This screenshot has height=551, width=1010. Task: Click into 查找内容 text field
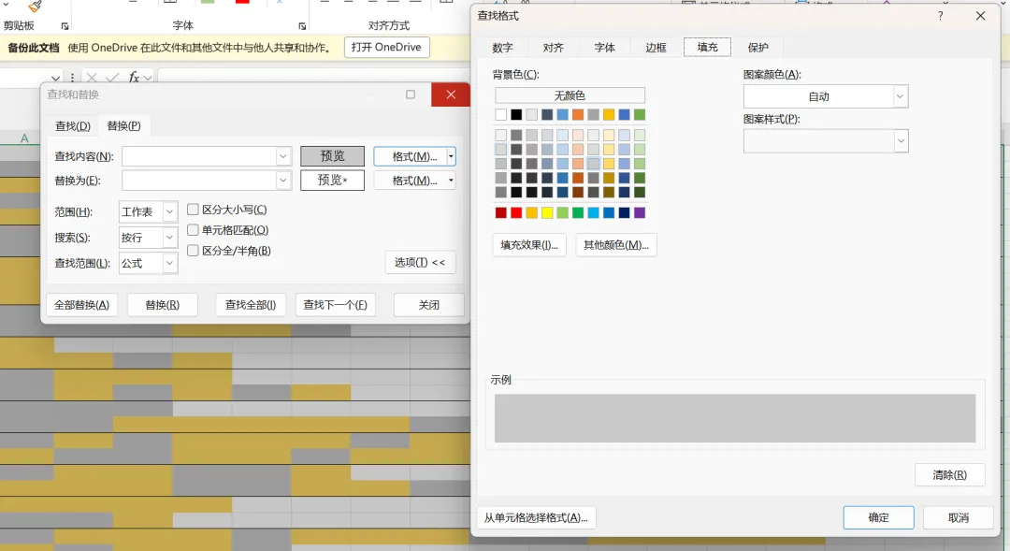[200, 156]
